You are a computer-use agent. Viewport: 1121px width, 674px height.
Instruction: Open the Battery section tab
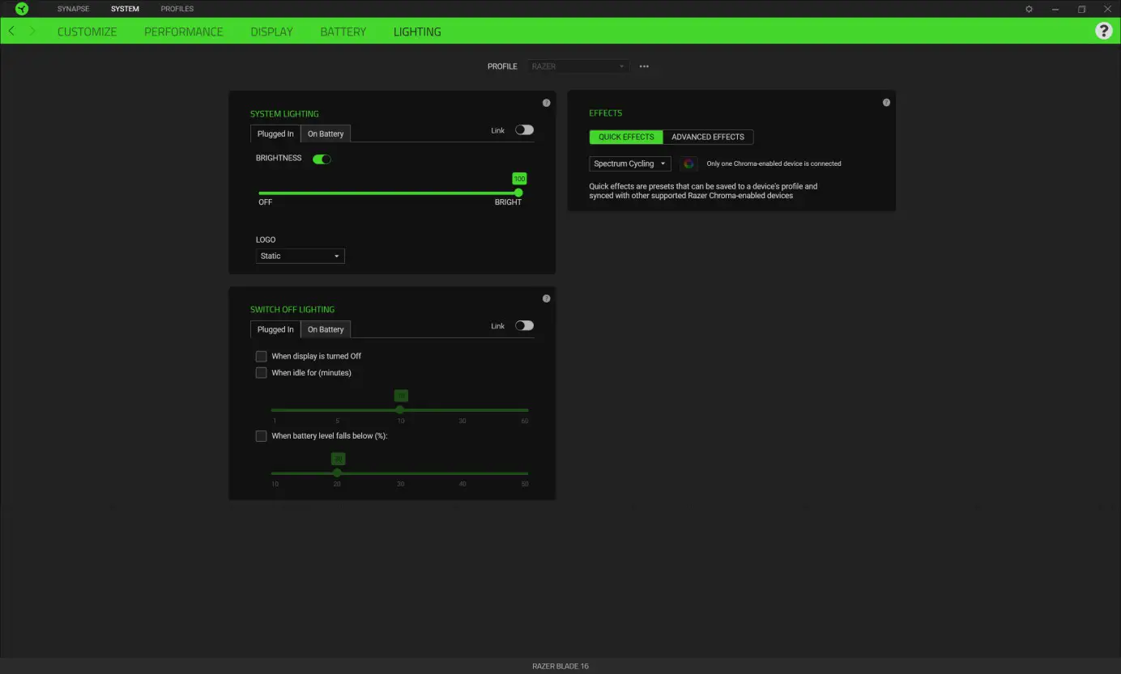tap(342, 32)
